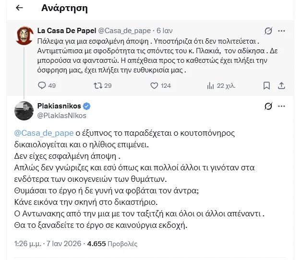Screen dimensions: 302x260
Task: Click the Grok icon on Plakiasnikos post
Action: coord(269,106)
